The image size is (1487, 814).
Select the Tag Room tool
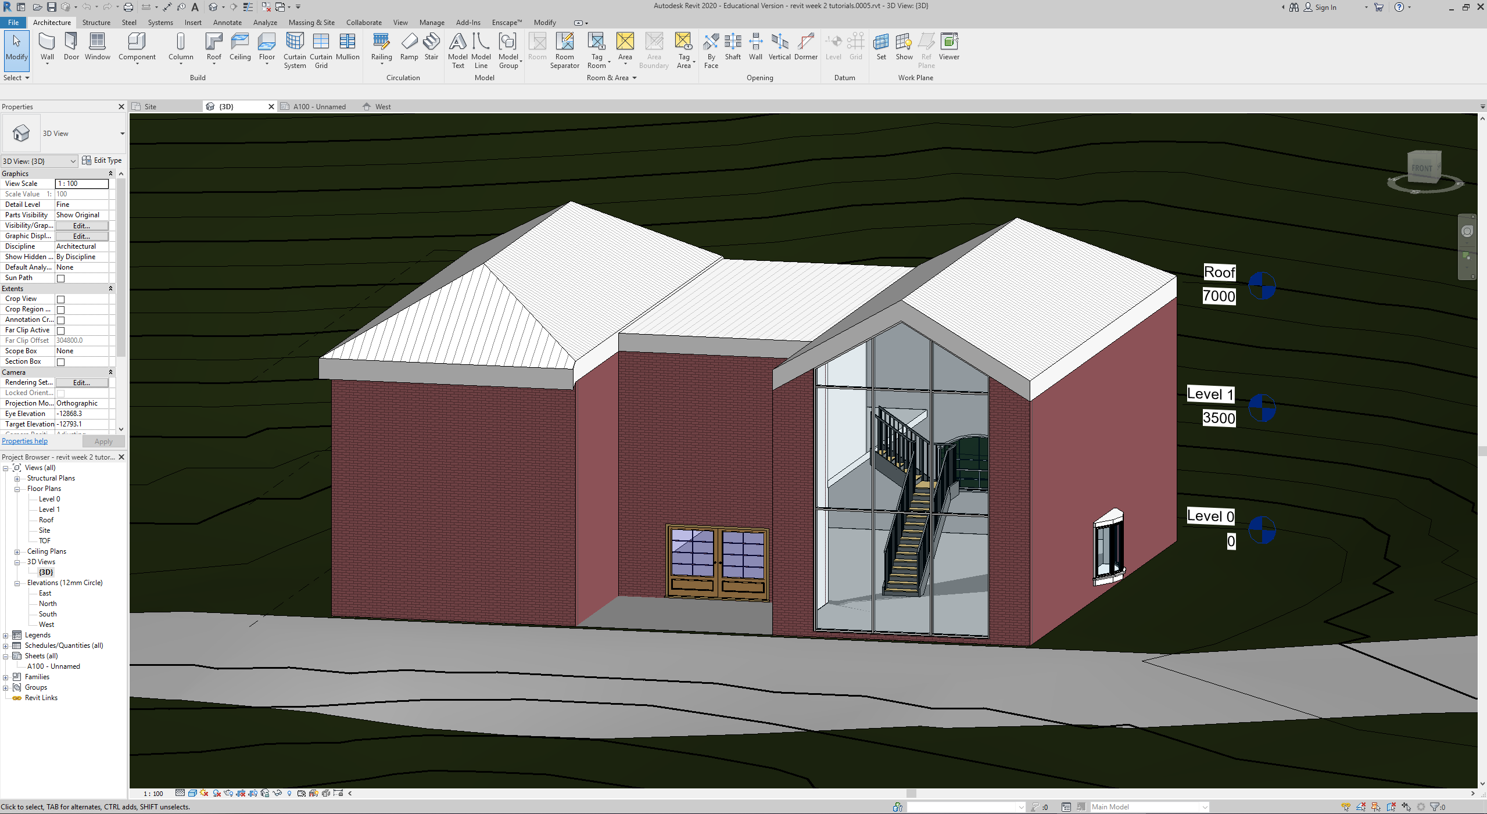coord(597,51)
